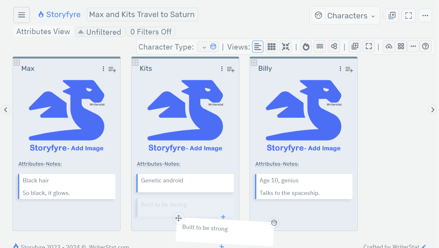Viewport: 439px width, 248px height.
Task: Open the ellipsis menu at top right
Action: pos(425,15)
